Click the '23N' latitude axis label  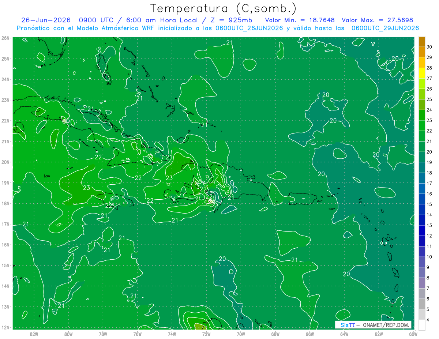(x=5, y=100)
